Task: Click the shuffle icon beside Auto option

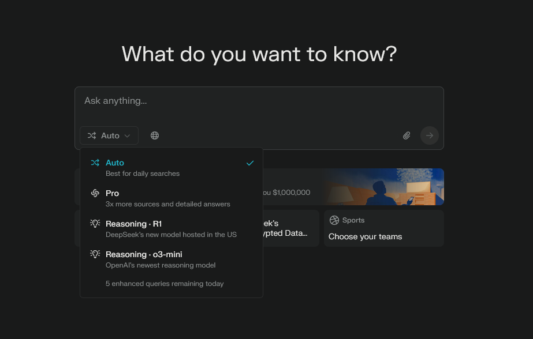Action: [x=95, y=163]
